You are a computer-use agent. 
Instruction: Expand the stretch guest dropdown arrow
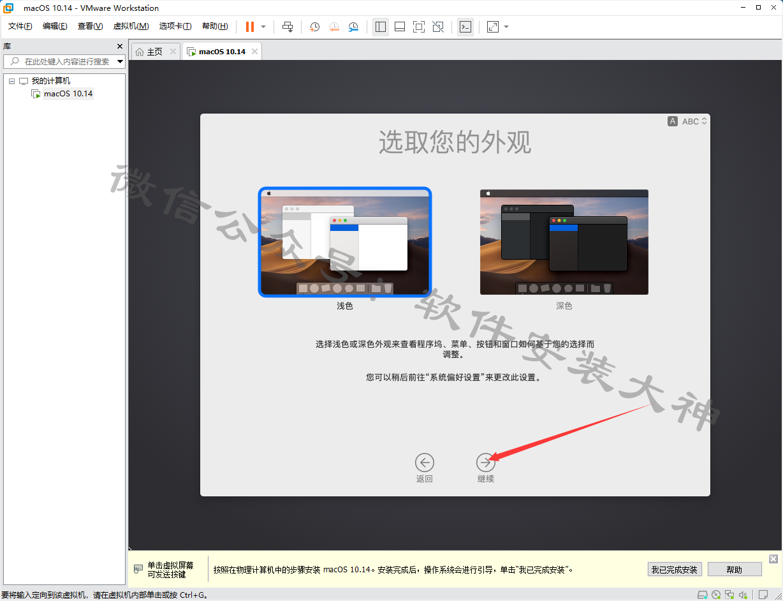coord(506,27)
